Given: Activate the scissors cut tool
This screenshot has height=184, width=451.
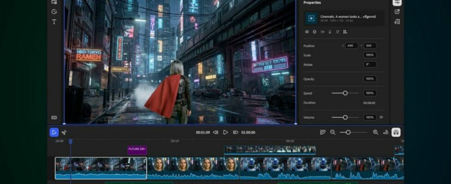Looking at the screenshot, I should pos(65,132).
